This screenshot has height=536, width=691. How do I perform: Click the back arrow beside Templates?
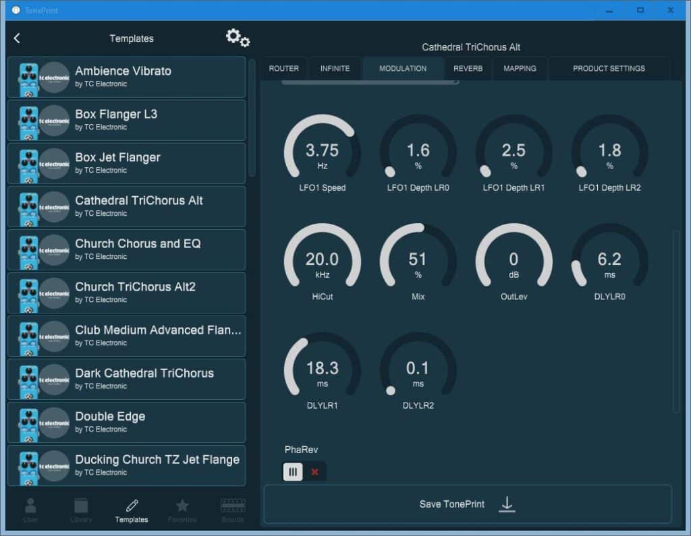(17, 38)
